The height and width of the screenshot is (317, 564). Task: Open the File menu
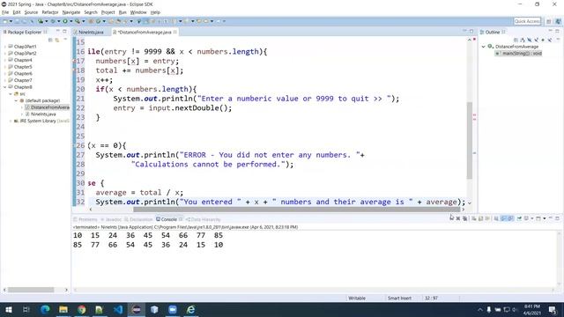pos(5,12)
